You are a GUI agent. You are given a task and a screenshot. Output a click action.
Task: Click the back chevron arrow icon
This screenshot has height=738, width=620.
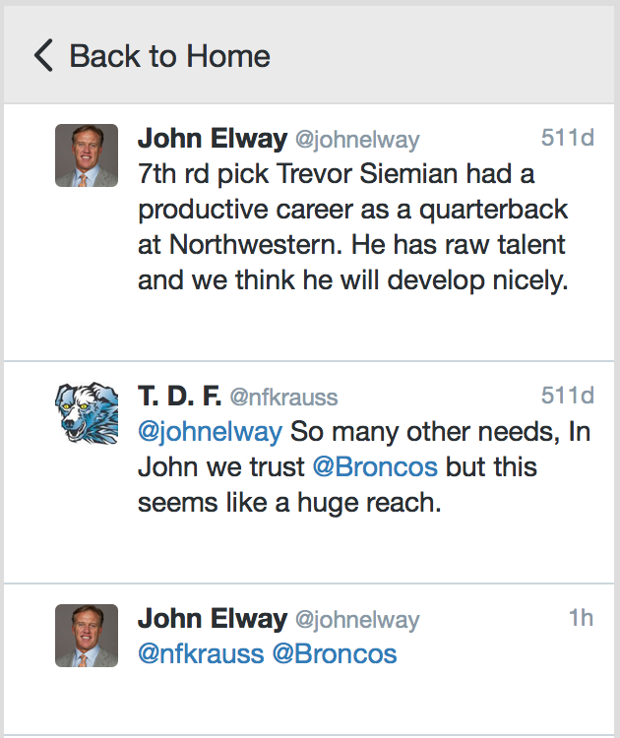click(43, 55)
